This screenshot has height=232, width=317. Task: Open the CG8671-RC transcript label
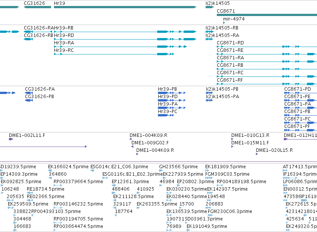(230, 73)
